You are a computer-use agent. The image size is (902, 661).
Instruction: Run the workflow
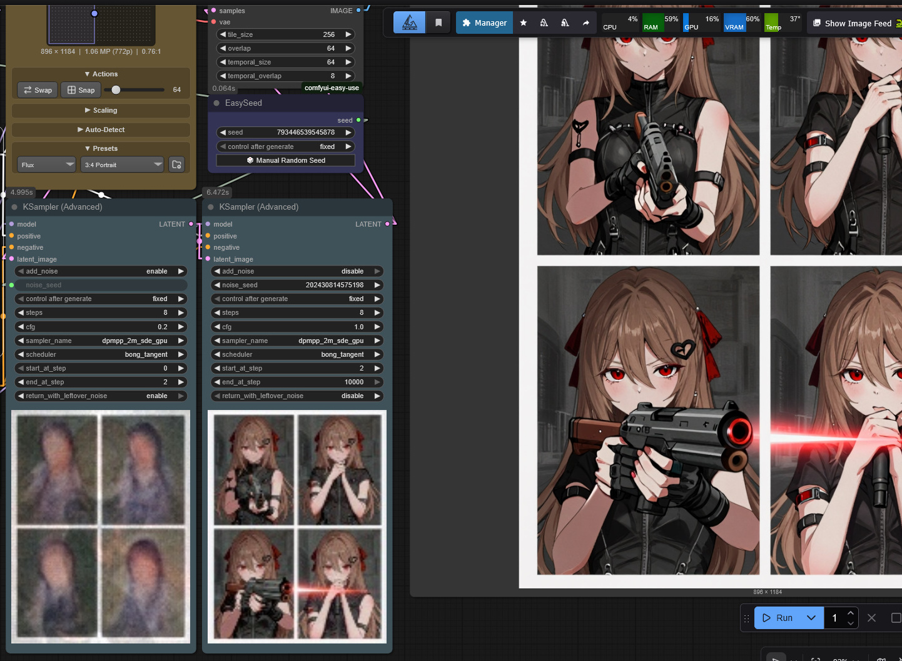pyautogui.click(x=778, y=618)
